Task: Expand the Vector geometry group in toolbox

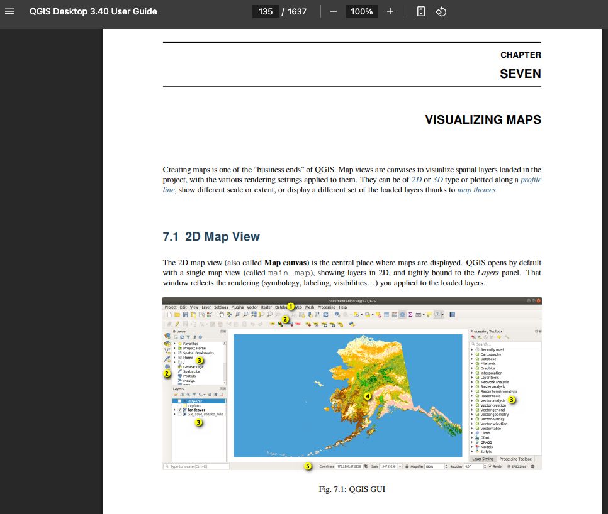Action: click(472, 415)
